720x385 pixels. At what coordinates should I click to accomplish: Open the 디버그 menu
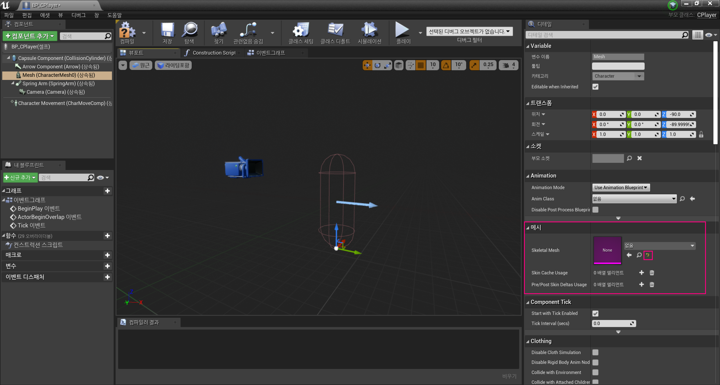pyautogui.click(x=78, y=15)
